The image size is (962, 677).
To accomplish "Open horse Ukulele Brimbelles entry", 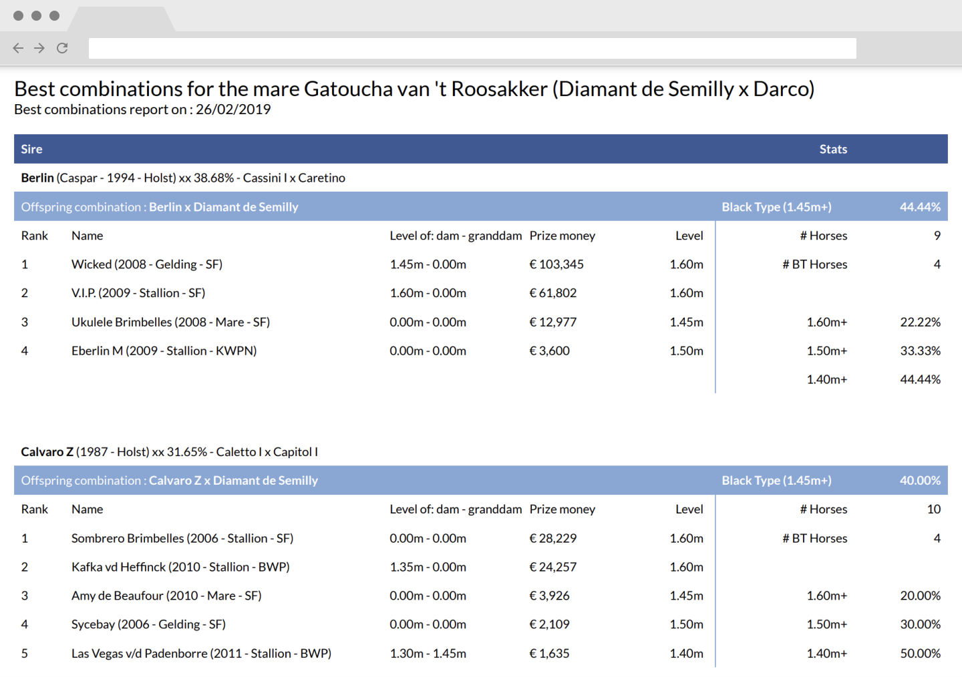I will click(170, 322).
